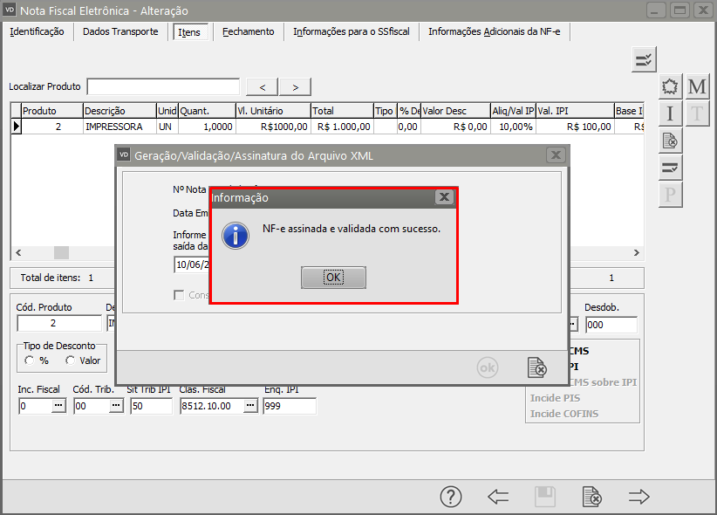The image size is (717, 515).
Task: Open the Fechamento tab
Action: (x=249, y=31)
